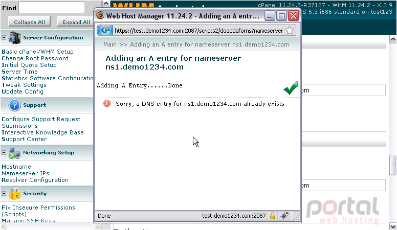Click the up arrow above sidebar divider
This screenshot has width=397, height=230.
(x=106, y=4)
